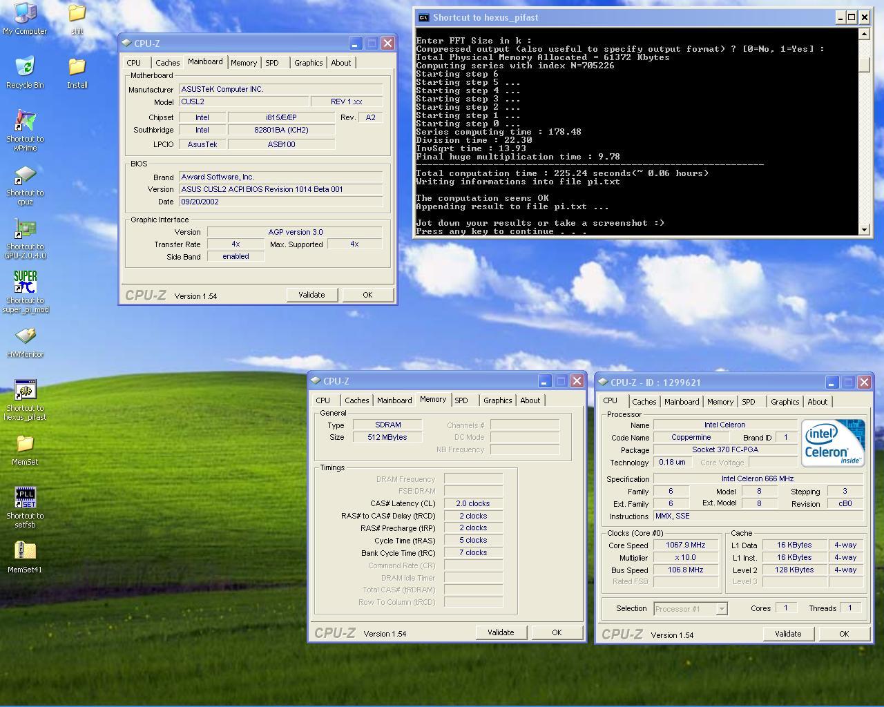
Task: Click CPU-Z Memory window title icon
Action: (x=316, y=380)
